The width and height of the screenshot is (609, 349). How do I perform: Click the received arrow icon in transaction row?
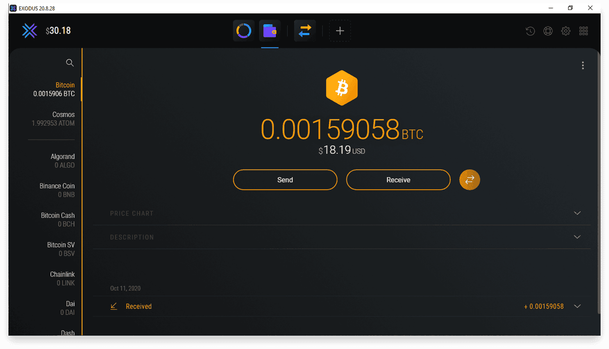[x=114, y=306]
